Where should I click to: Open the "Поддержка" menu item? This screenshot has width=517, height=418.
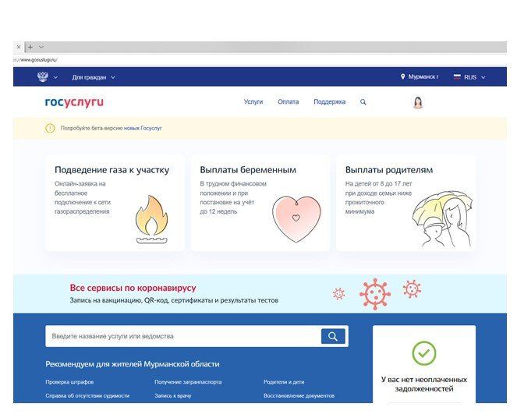pos(329,102)
